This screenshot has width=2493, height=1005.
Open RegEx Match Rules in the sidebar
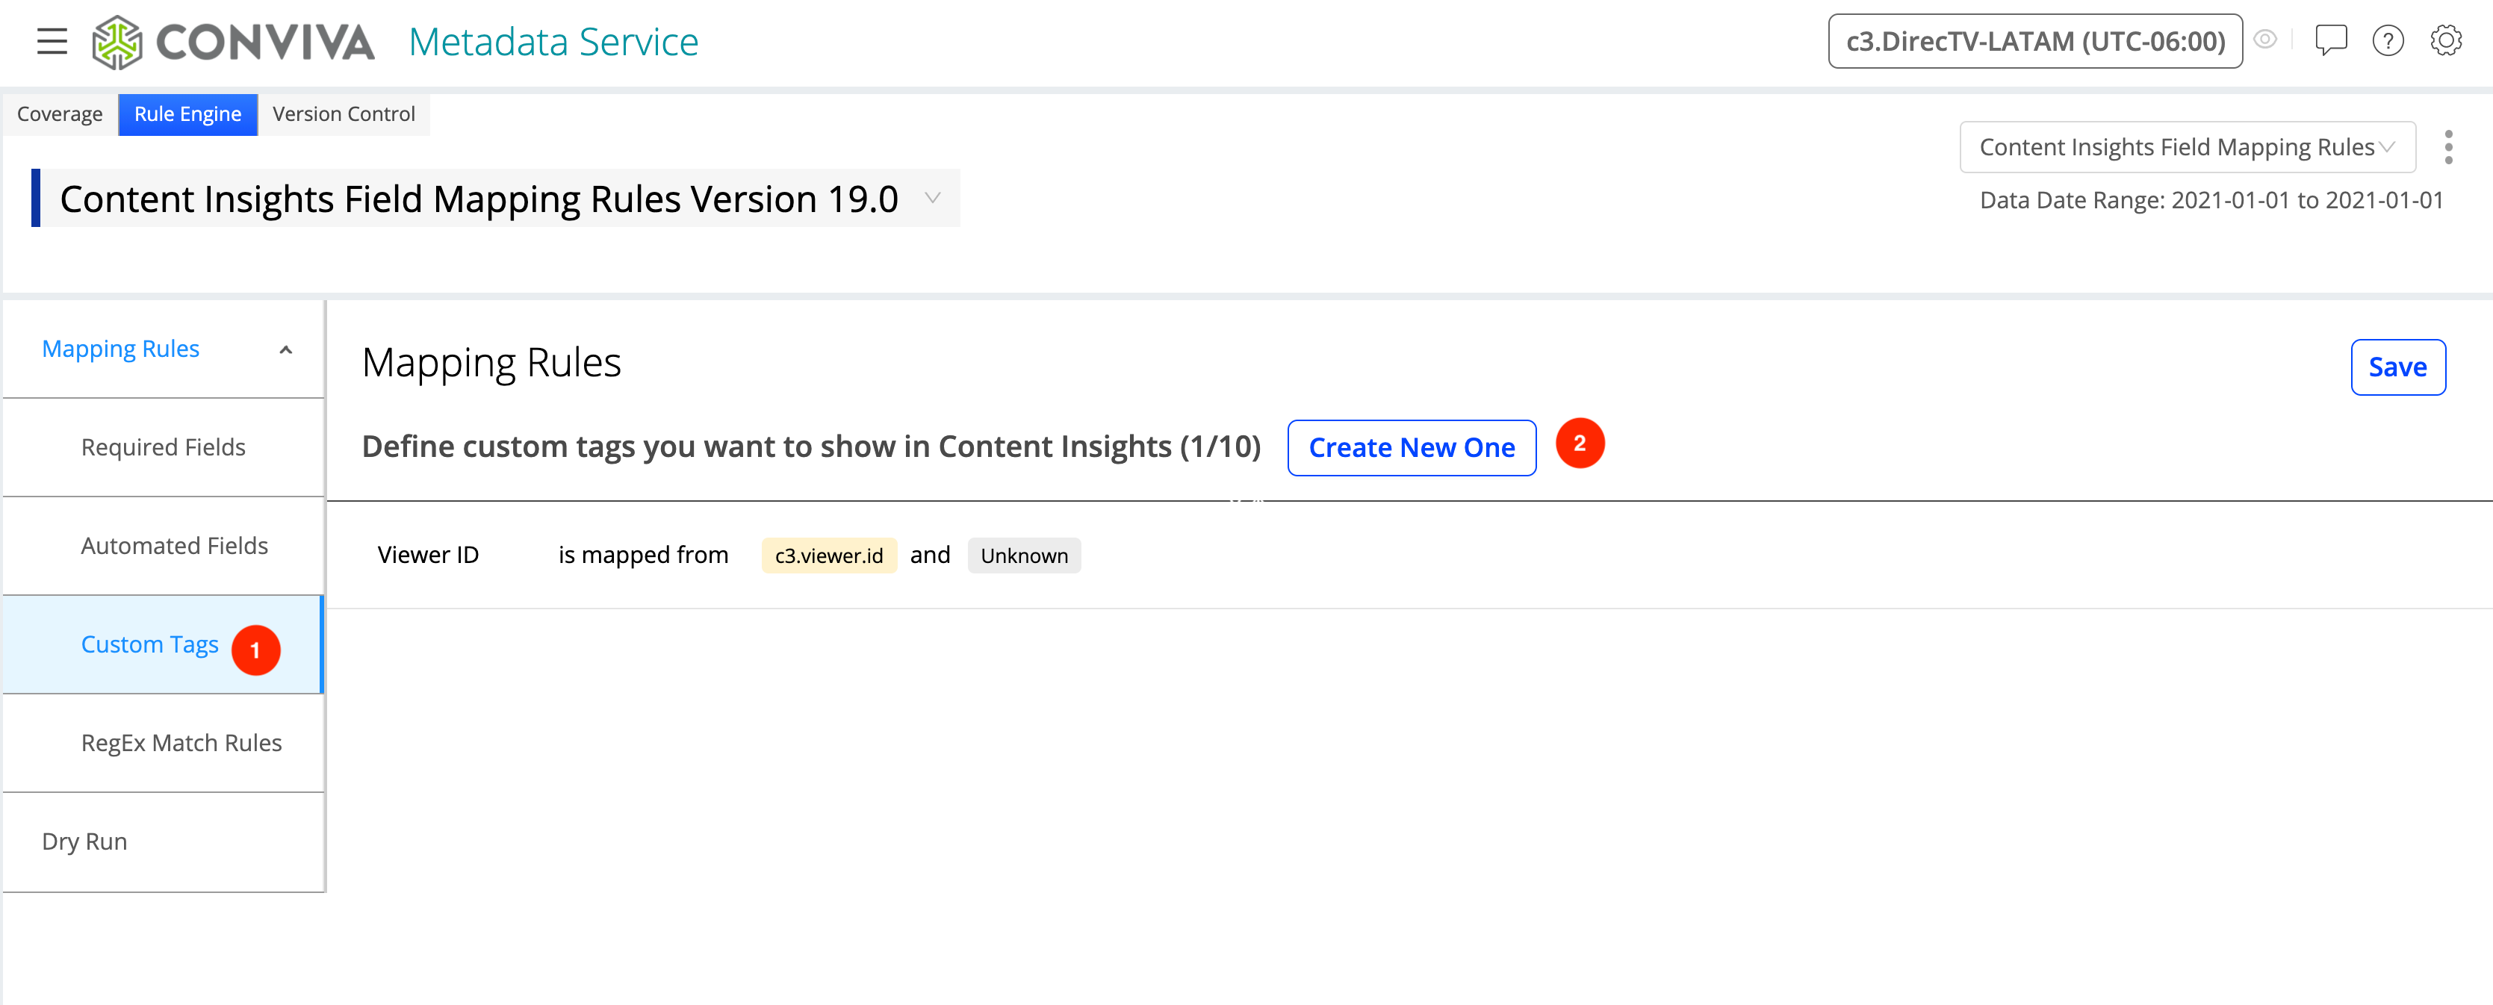click(164, 744)
